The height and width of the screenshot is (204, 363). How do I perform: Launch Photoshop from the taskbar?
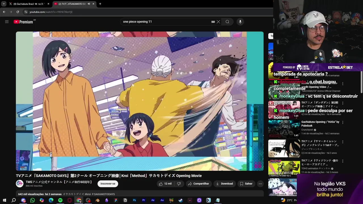pyautogui.click(x=134, y=200)
